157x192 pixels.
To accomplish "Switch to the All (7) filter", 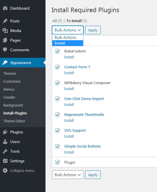I will [x=57, y=21].
